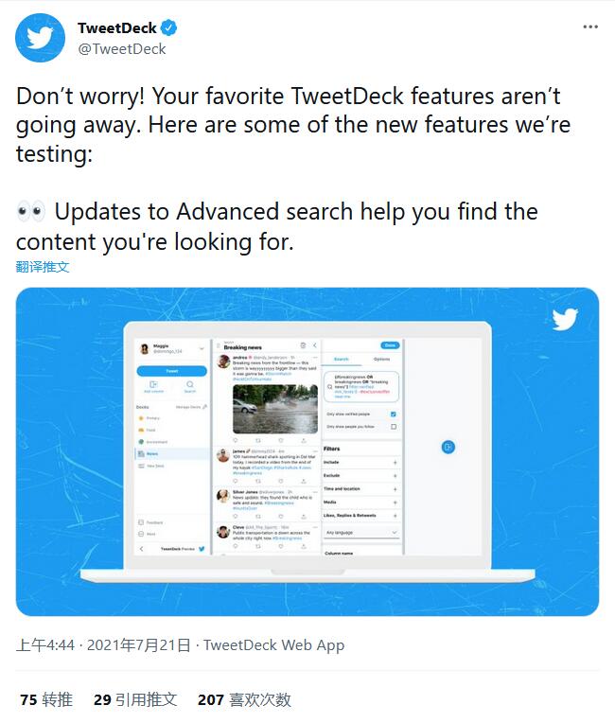Image resolution: width=615 pixels, height=723 pixels.
Task: Expand the Time and location filter
Action: click(x=395, y=488)
